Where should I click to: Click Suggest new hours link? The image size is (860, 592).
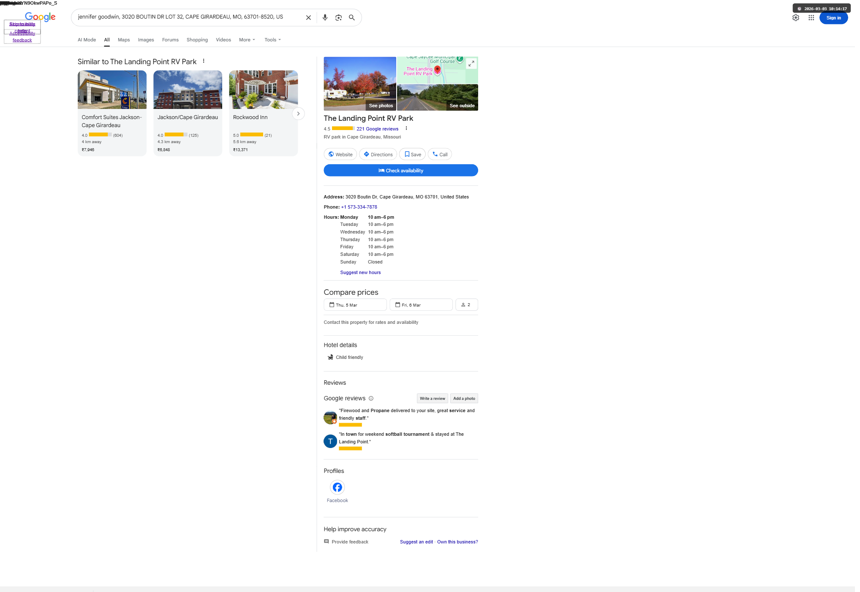pos(360,272)
